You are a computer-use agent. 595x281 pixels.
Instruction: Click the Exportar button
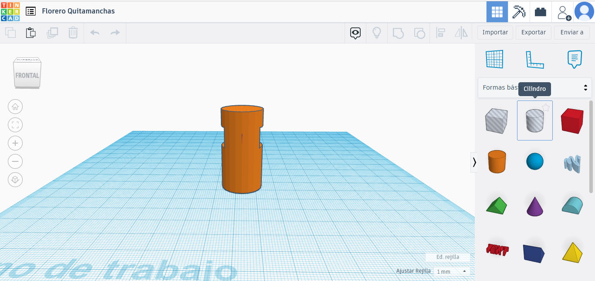coord(534,33)
